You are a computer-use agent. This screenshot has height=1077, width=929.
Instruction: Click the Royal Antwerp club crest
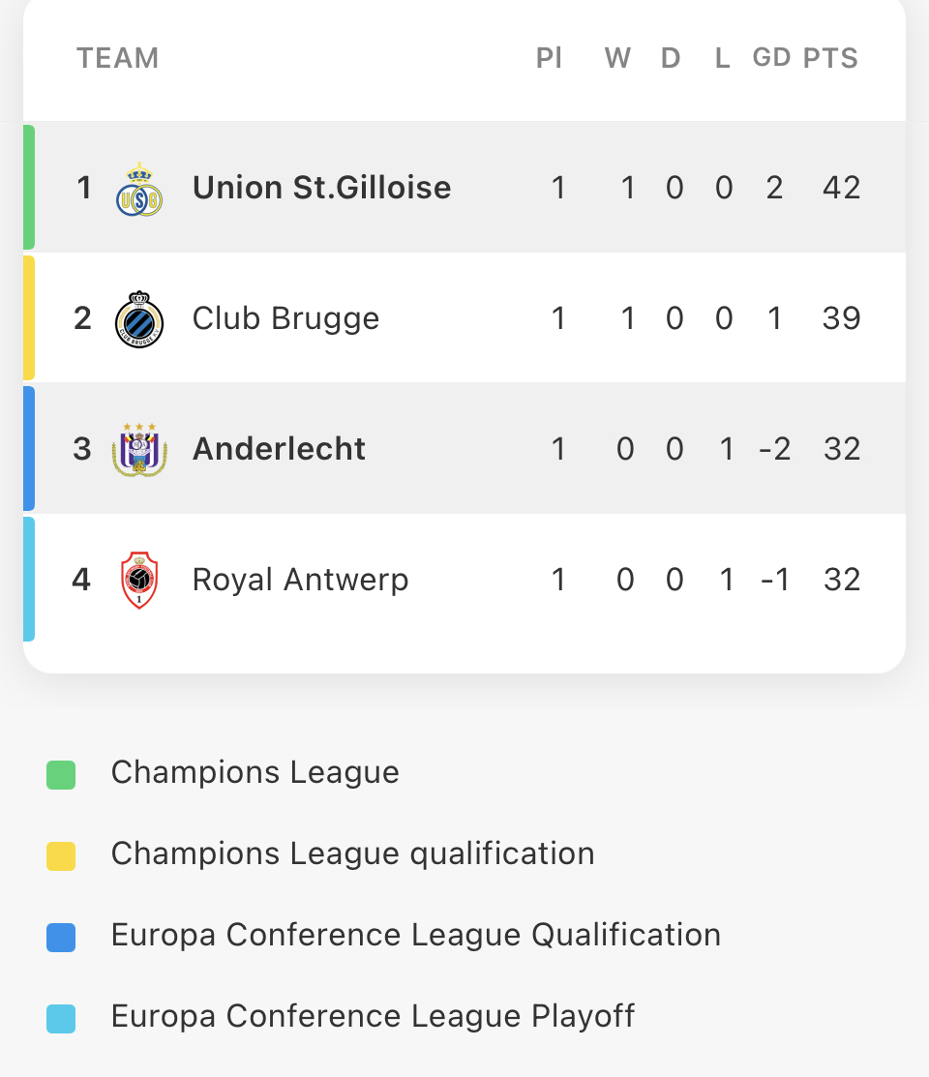coord(139,580)
